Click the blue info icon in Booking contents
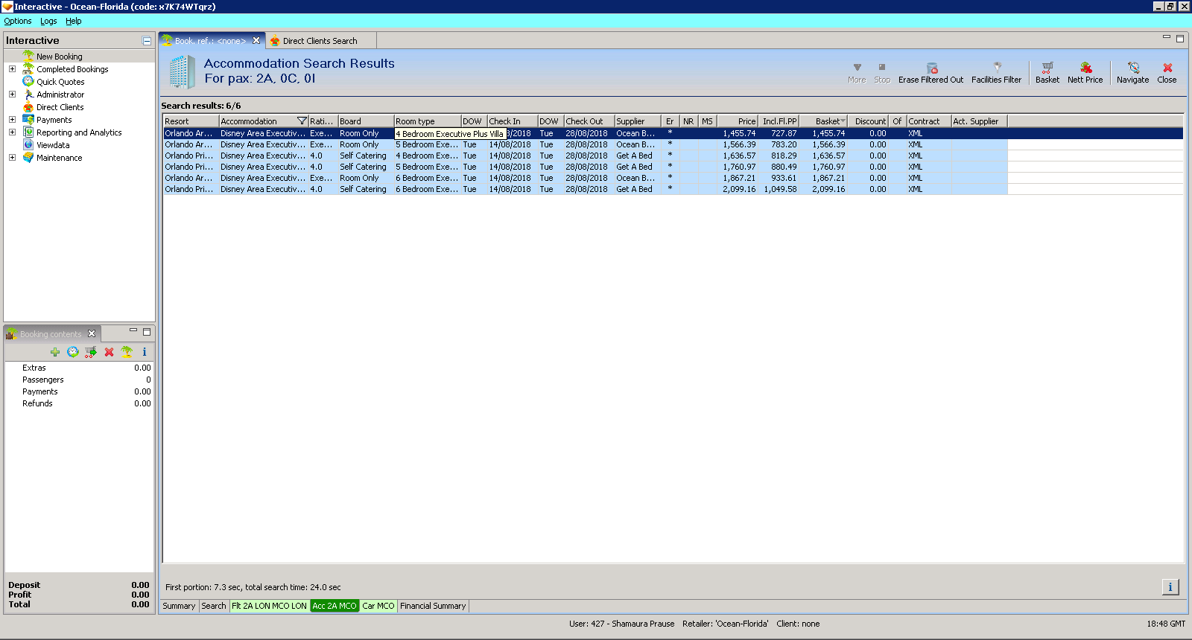This screenshot has width=1192, height=640. [x=145, y=352]
